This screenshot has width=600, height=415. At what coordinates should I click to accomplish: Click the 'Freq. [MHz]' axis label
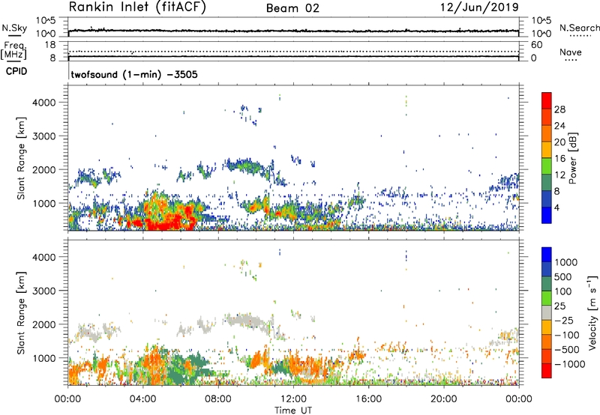tap(14, 51)
